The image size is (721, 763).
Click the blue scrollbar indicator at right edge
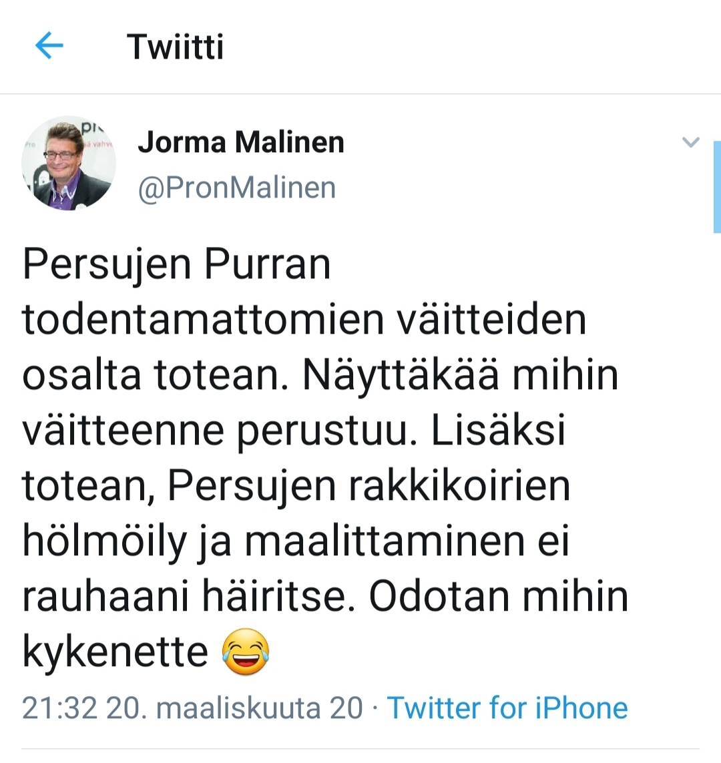point(717,187)
